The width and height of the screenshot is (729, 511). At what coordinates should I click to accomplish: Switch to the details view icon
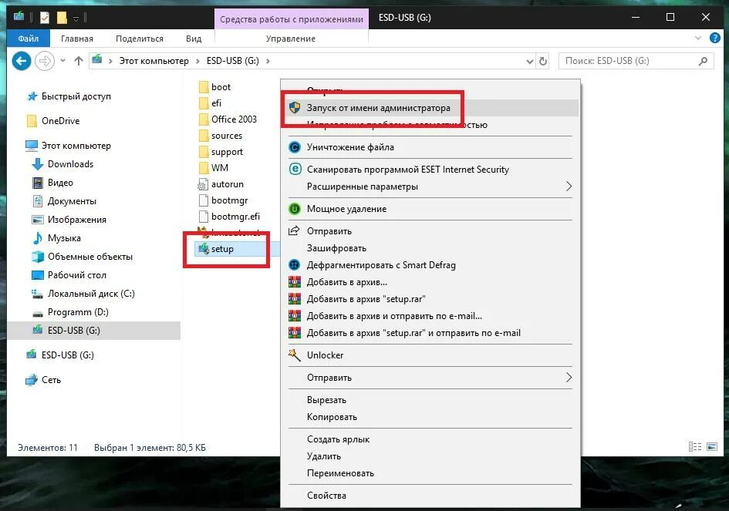tap(695, 447)
